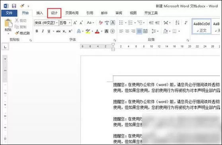Viewport: 222px width, 145px height.
Task: Click the Line Spacing icon
Action: 154,31
